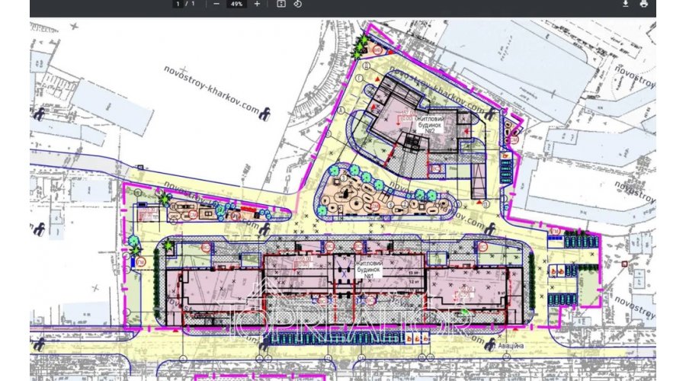Rotate the document with the rotate icon

[298, 4]
